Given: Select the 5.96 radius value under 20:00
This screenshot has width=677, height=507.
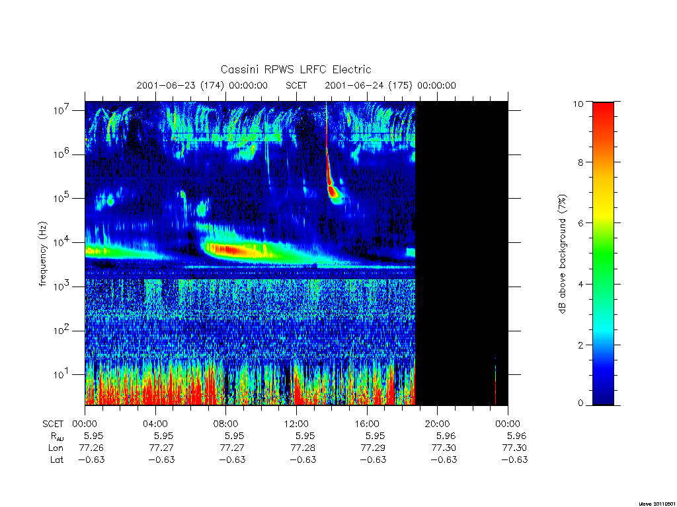Looking at the screenshot, I should (446, 436).
